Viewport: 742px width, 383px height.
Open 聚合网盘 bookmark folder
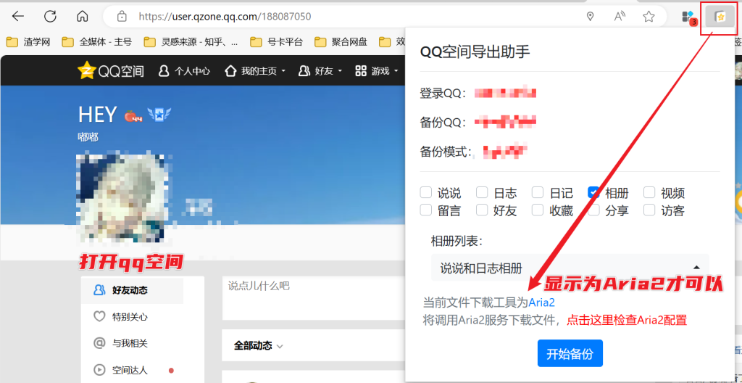click(x=341, y=42)
